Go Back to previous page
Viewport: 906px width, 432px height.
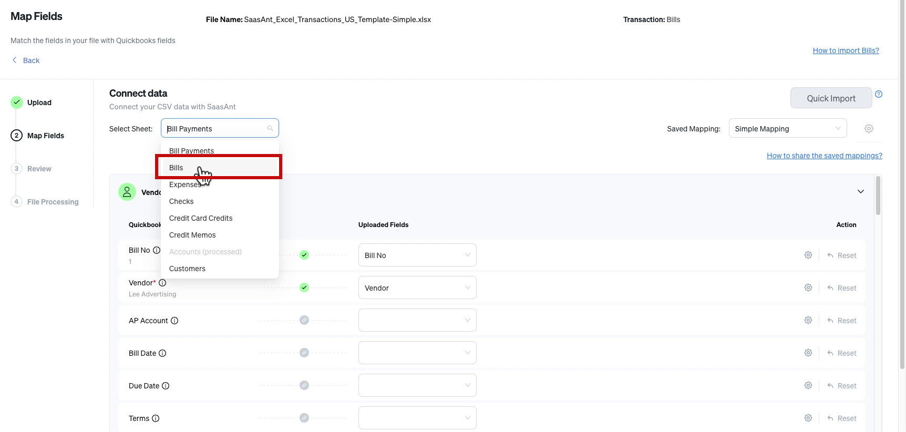coord(31,60)
